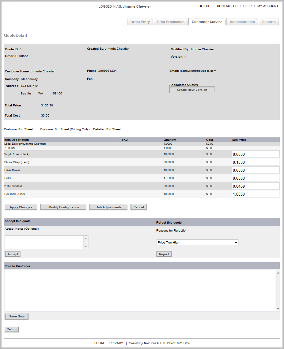Click Note to Customer scrollbar up arrow
Screen dimensions: 284x349
pyautogui.click(x=278, y=273)
